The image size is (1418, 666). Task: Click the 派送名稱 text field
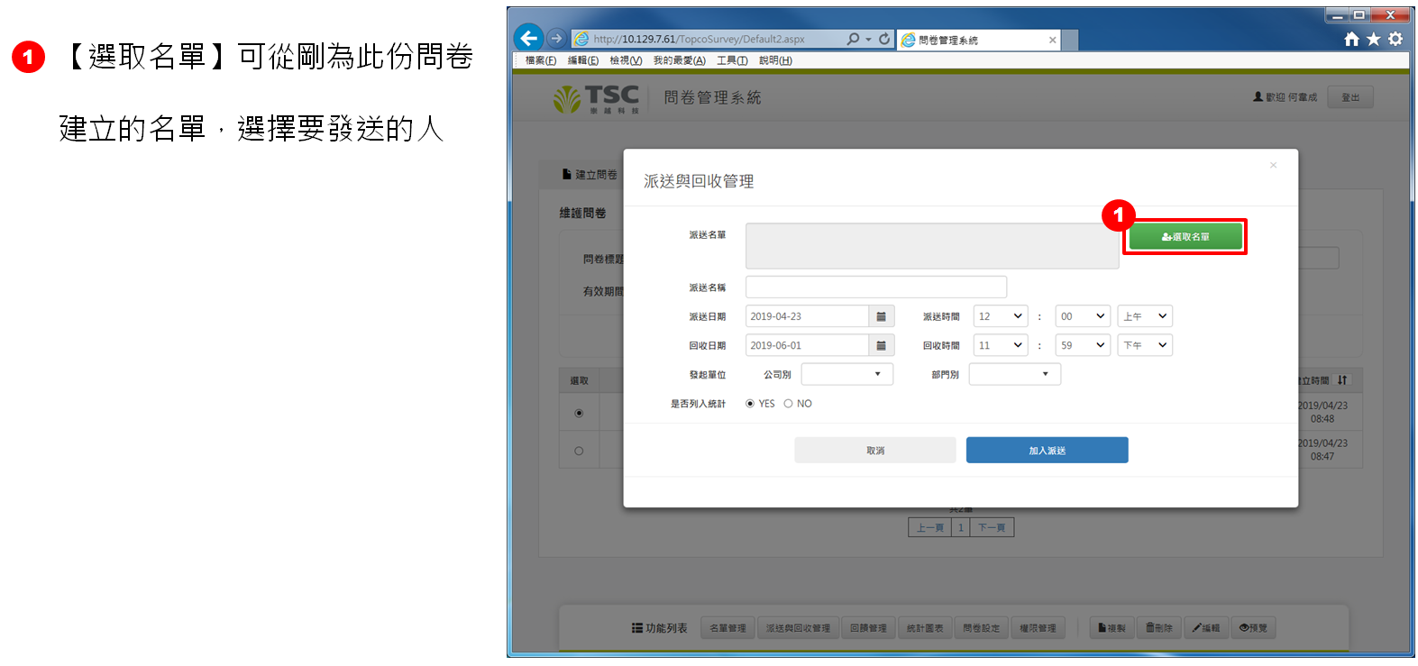point(875,287)
